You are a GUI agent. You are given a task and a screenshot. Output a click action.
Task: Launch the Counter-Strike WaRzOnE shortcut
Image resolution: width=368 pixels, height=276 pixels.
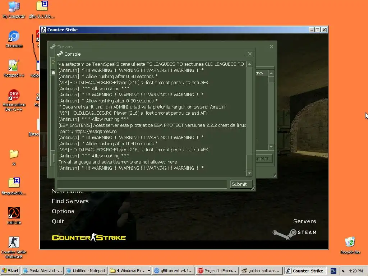(x=14, y=248)
